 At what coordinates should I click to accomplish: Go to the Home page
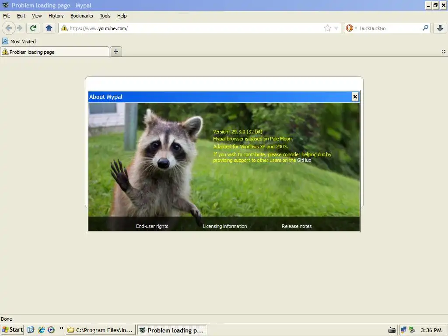[x=49, y=28]
